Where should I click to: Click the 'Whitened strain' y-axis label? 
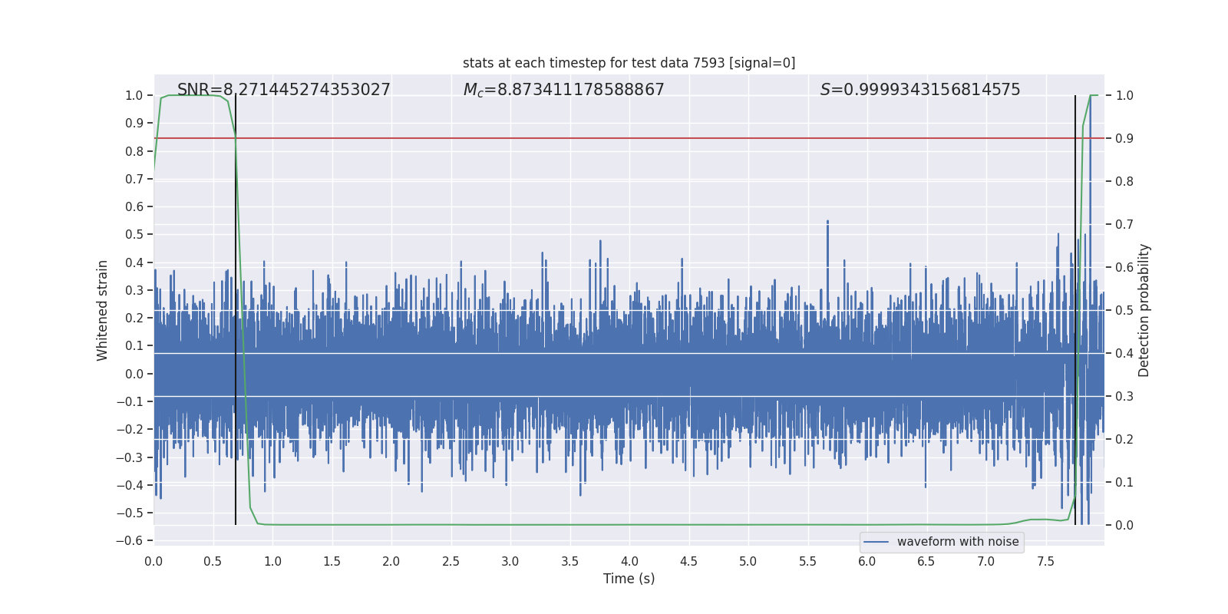[x=102, y=310]
